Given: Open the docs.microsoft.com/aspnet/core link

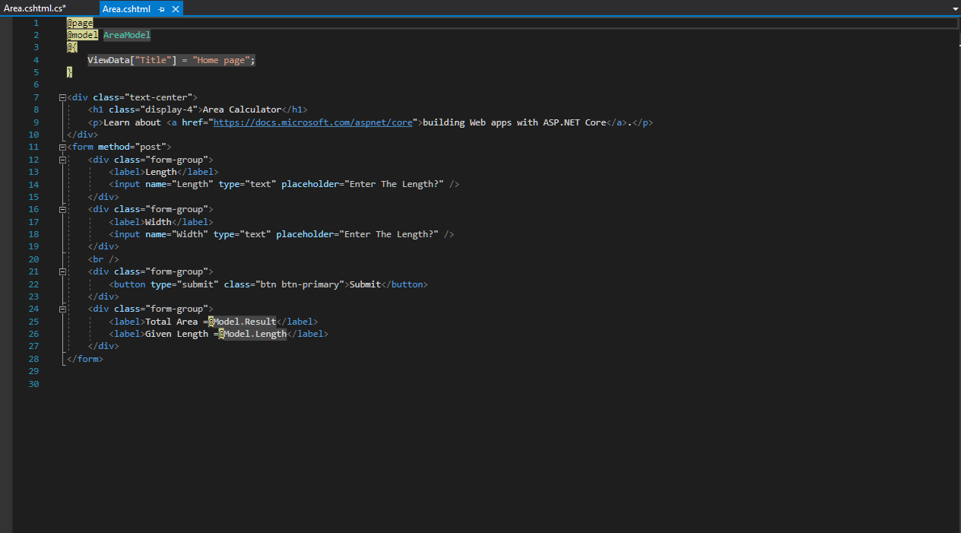Looking at the screenshot, I should 312,122.
